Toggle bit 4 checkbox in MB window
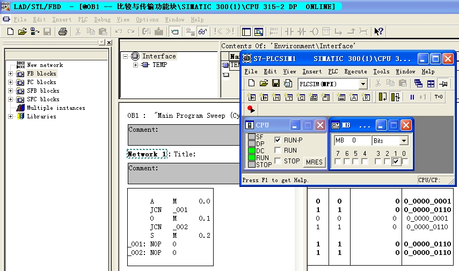The height and width of the screenshot is (271, 459). click(x=365, y=161)
